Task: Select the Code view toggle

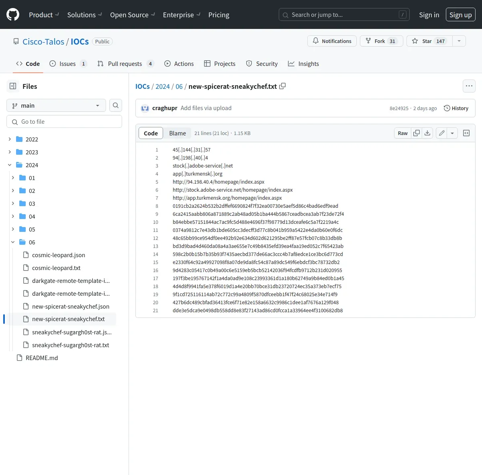Action: point(151,133)
